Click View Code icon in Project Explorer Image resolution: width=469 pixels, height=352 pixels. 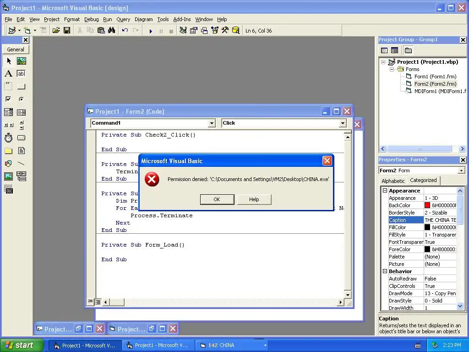[x=384, y=50]
